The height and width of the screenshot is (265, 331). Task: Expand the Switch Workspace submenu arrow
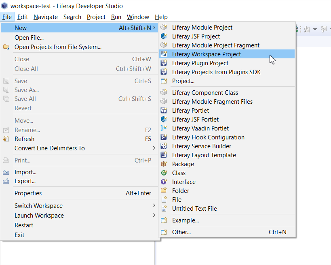(x=154, y=206)
